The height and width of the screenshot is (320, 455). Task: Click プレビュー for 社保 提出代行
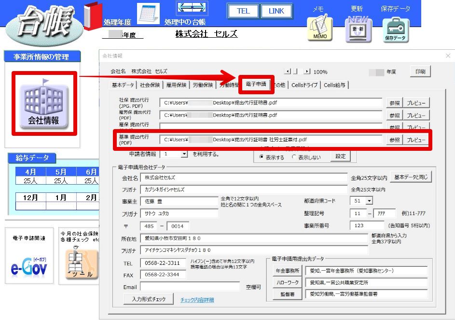click(x=416, y=103)
